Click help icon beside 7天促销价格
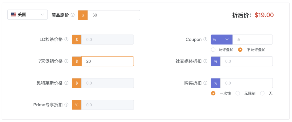 67,61
